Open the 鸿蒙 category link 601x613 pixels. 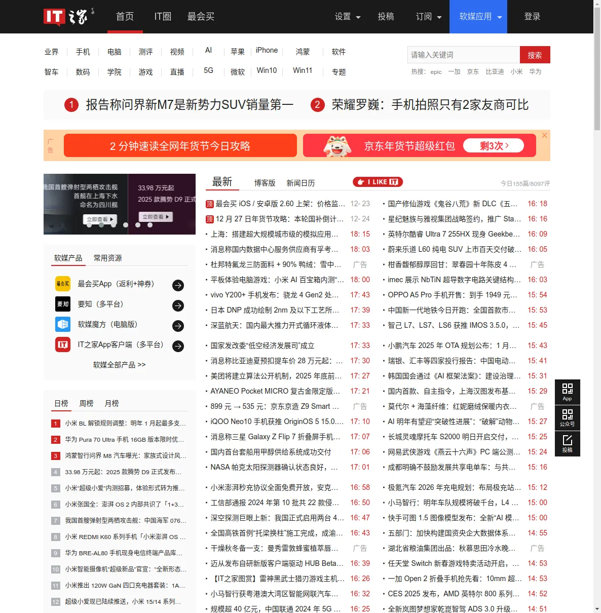click(x=303, y=52)
